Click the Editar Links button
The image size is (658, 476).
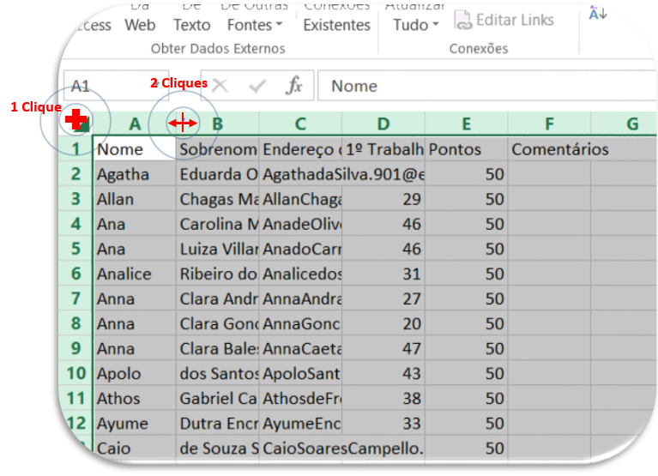pos(504,20)
